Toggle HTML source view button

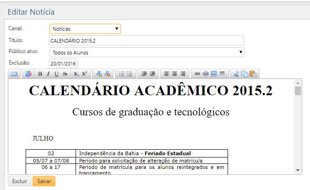[14, 74]
